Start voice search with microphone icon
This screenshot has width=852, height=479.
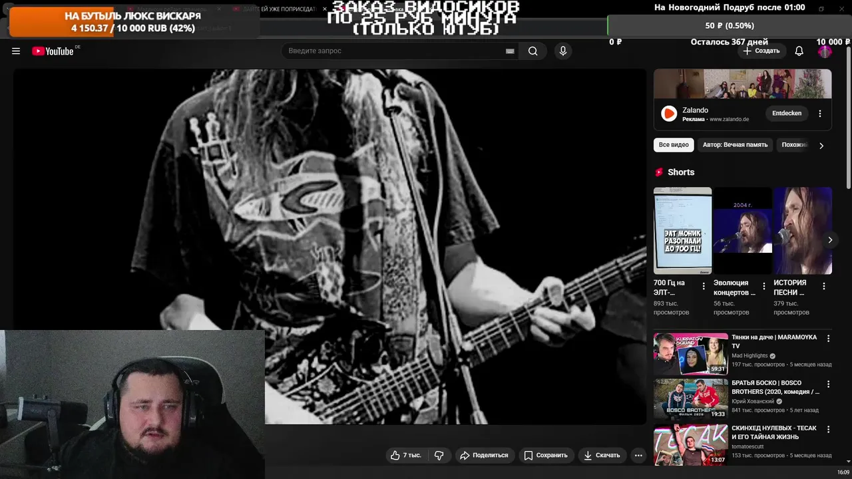(563, 51)
